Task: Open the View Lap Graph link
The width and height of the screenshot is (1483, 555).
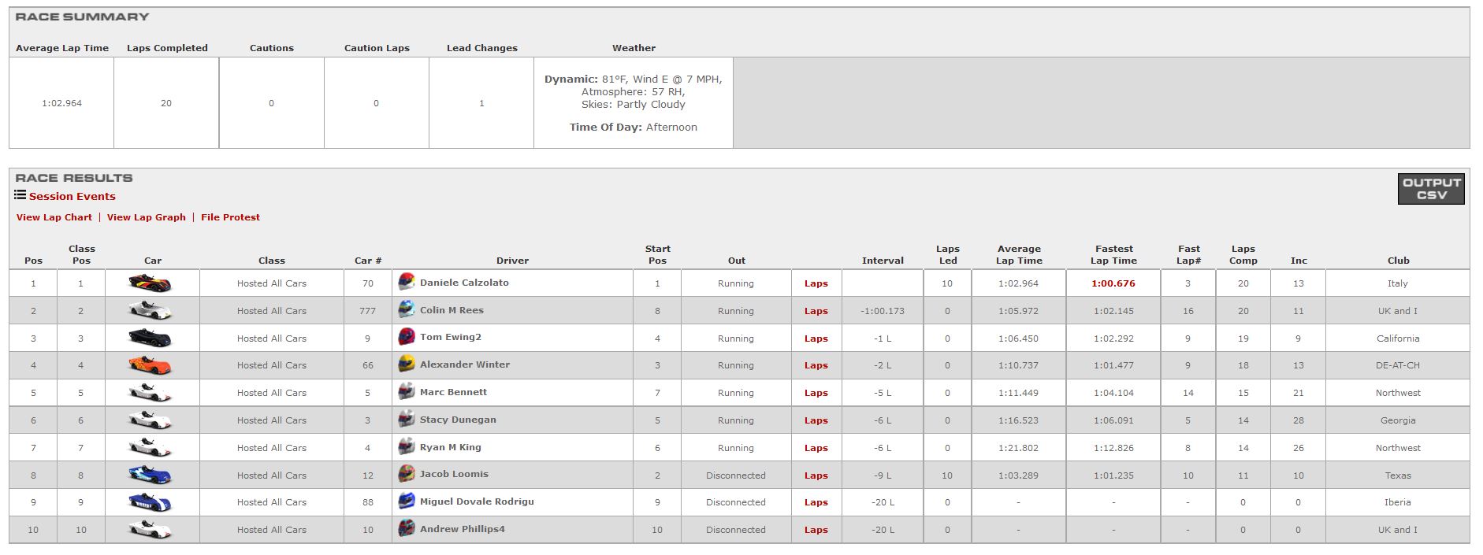Action: 147,217
